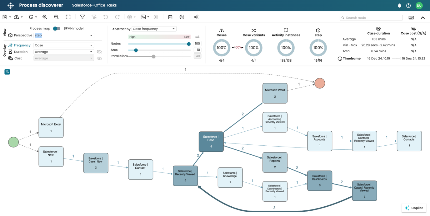430x216 pixels.
Task: Fit the process map to screen
Action: (x=68, y=17)
